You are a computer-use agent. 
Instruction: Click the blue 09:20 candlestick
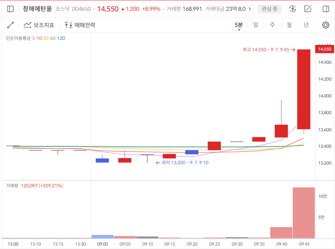pyautogui.click(x=192, y=152)
